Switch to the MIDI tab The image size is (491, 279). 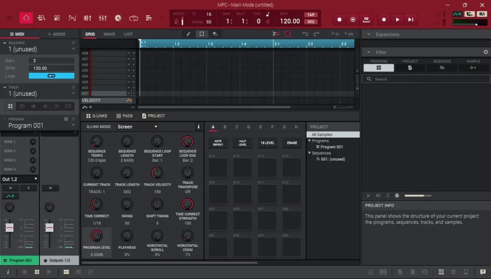17,34
